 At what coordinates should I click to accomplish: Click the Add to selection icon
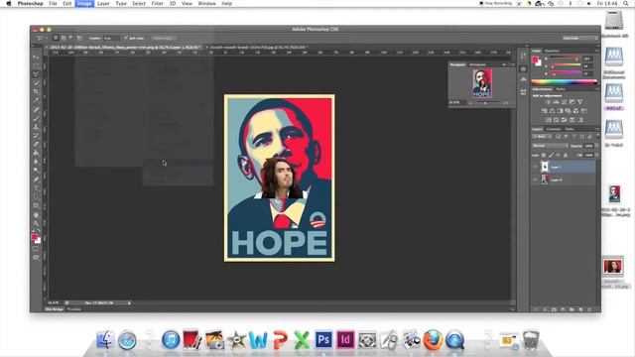[x=63, y=38]
